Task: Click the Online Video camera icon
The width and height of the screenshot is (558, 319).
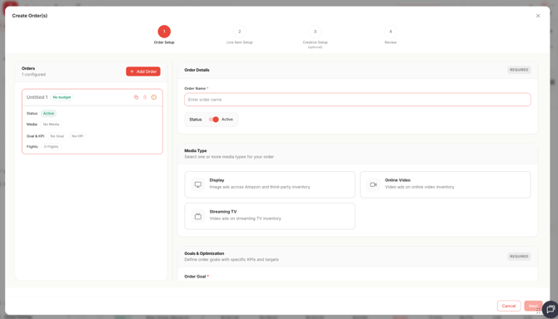Action: pyautogui.click(x=373, y=184)
